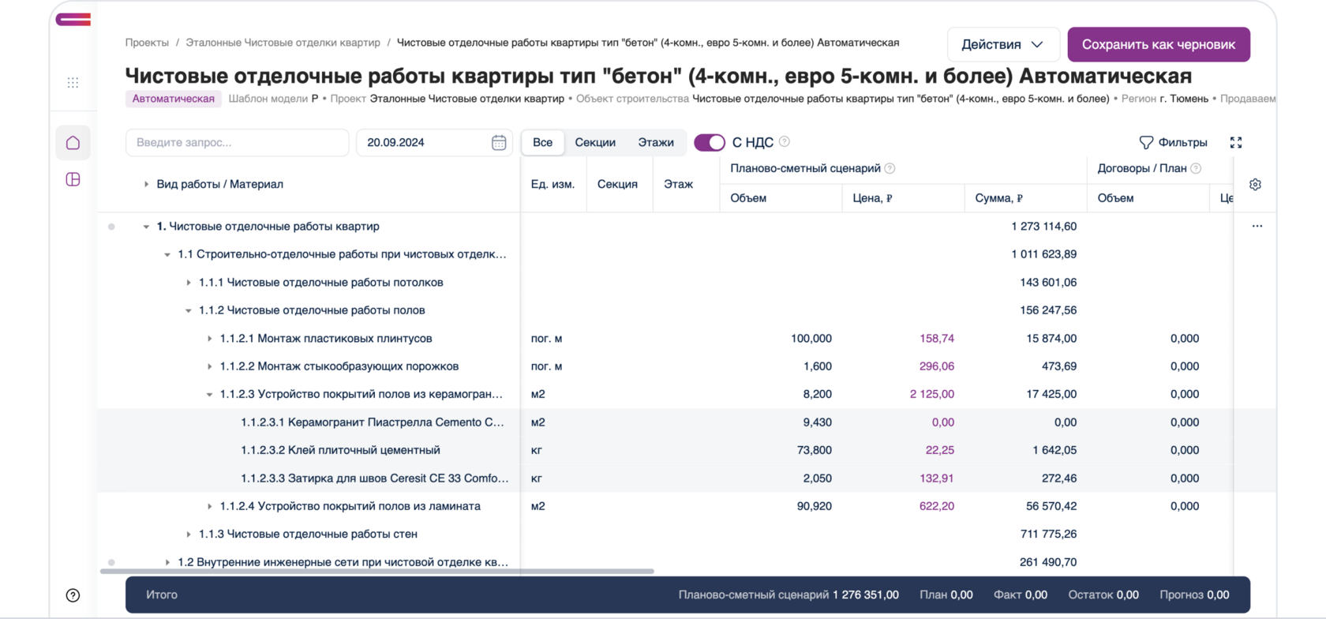Click volume 100,000 for плинтусов
Viewport: 1326px width, 619px height.
point(811,338)
